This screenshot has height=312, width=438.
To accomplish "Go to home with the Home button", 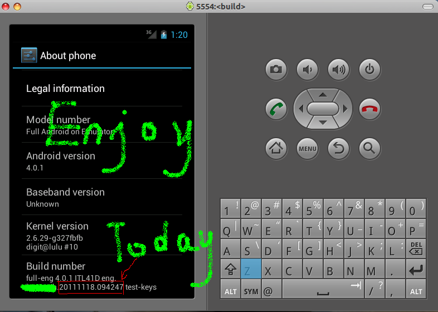I will 276,148.
